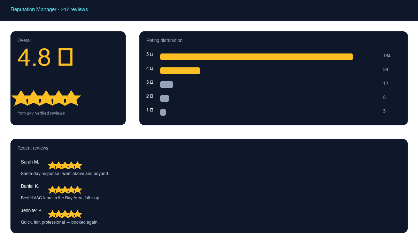Screen dimensions: 418x250
Task: Click 'Best HVAC team' review text
Action: (x=61, y=198)
